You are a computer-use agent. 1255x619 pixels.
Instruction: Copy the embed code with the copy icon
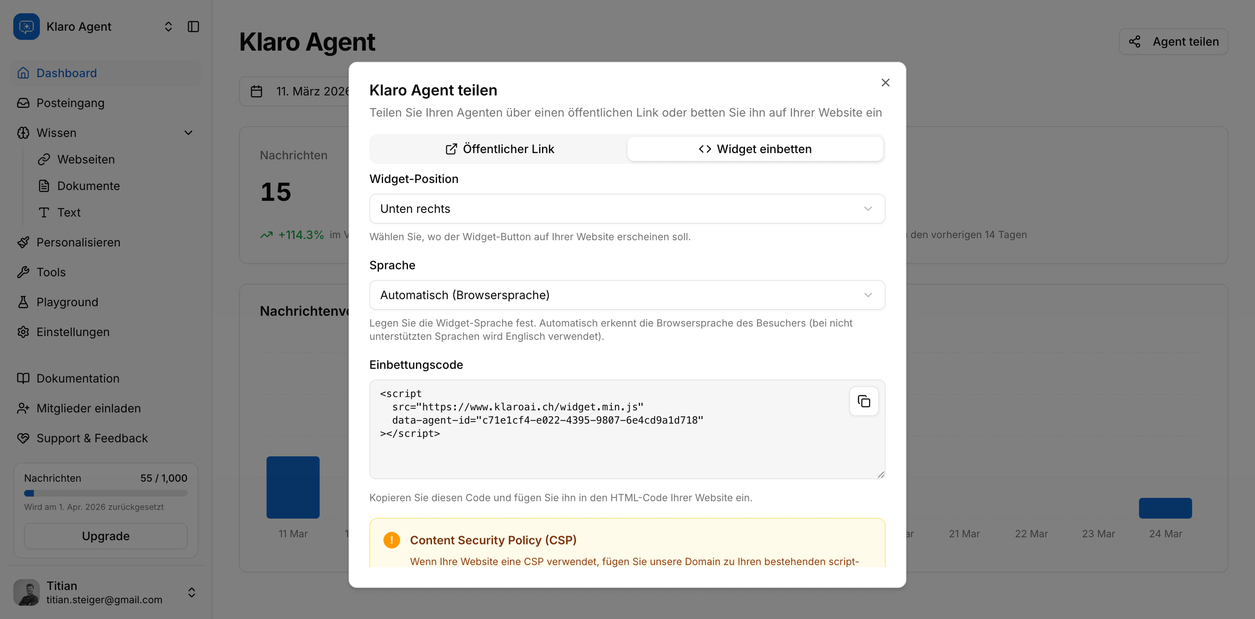[864, 401]
